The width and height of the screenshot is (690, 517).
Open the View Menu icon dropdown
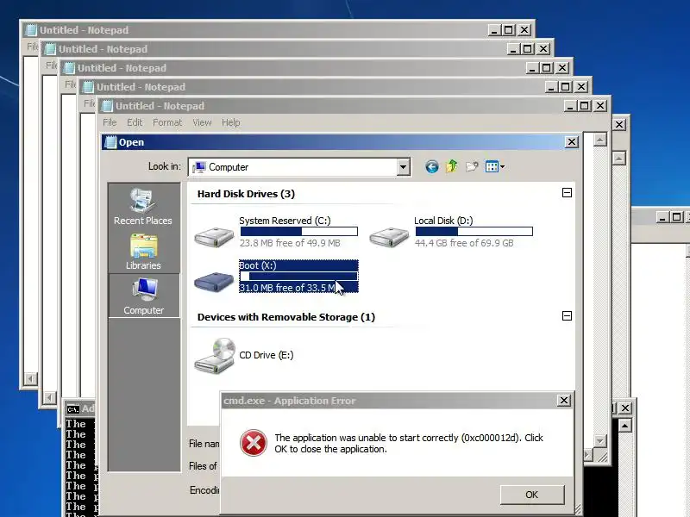(x=494, y=166)
